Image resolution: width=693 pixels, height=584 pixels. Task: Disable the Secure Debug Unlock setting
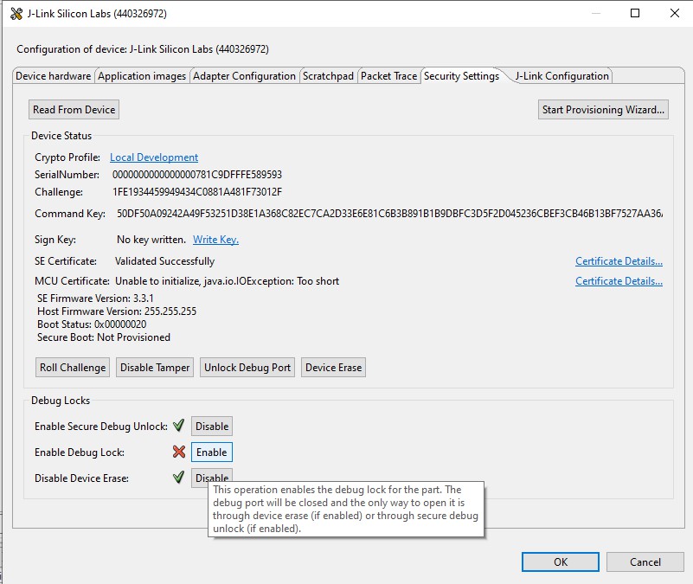tap(212, 426)
